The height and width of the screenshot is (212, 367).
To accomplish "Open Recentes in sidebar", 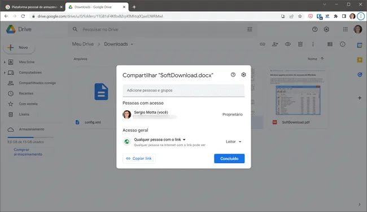I will point(26,93).
